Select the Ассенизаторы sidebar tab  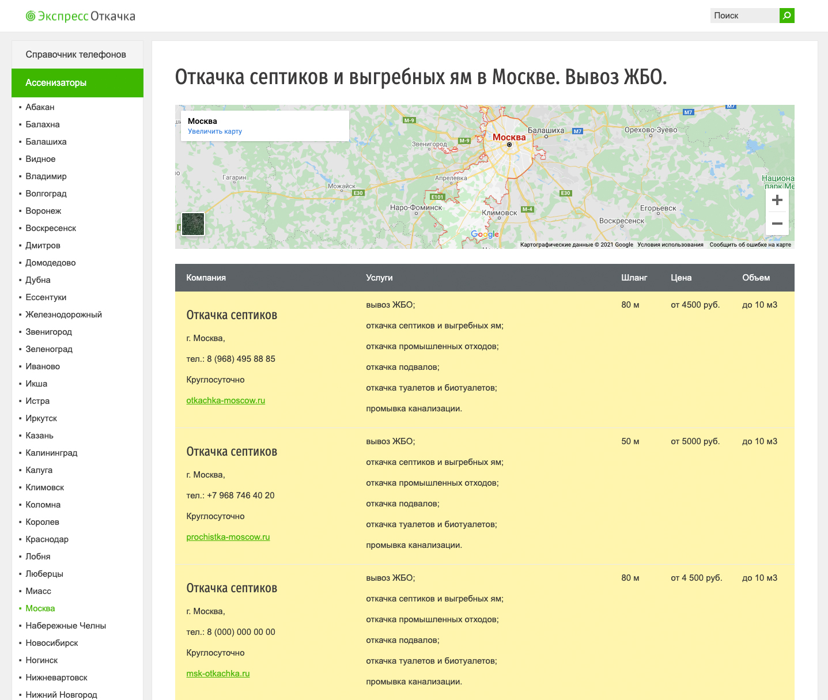[77, 83]
